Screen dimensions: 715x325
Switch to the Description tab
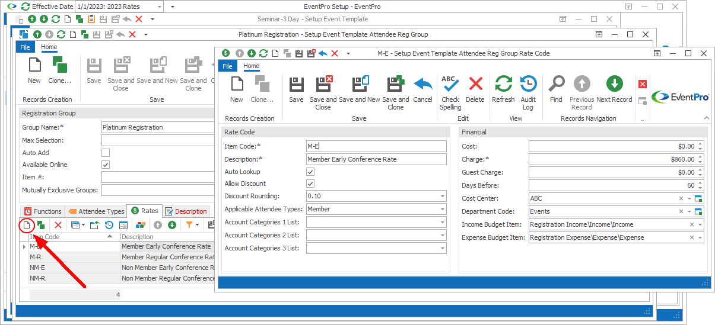coord(186,211)
